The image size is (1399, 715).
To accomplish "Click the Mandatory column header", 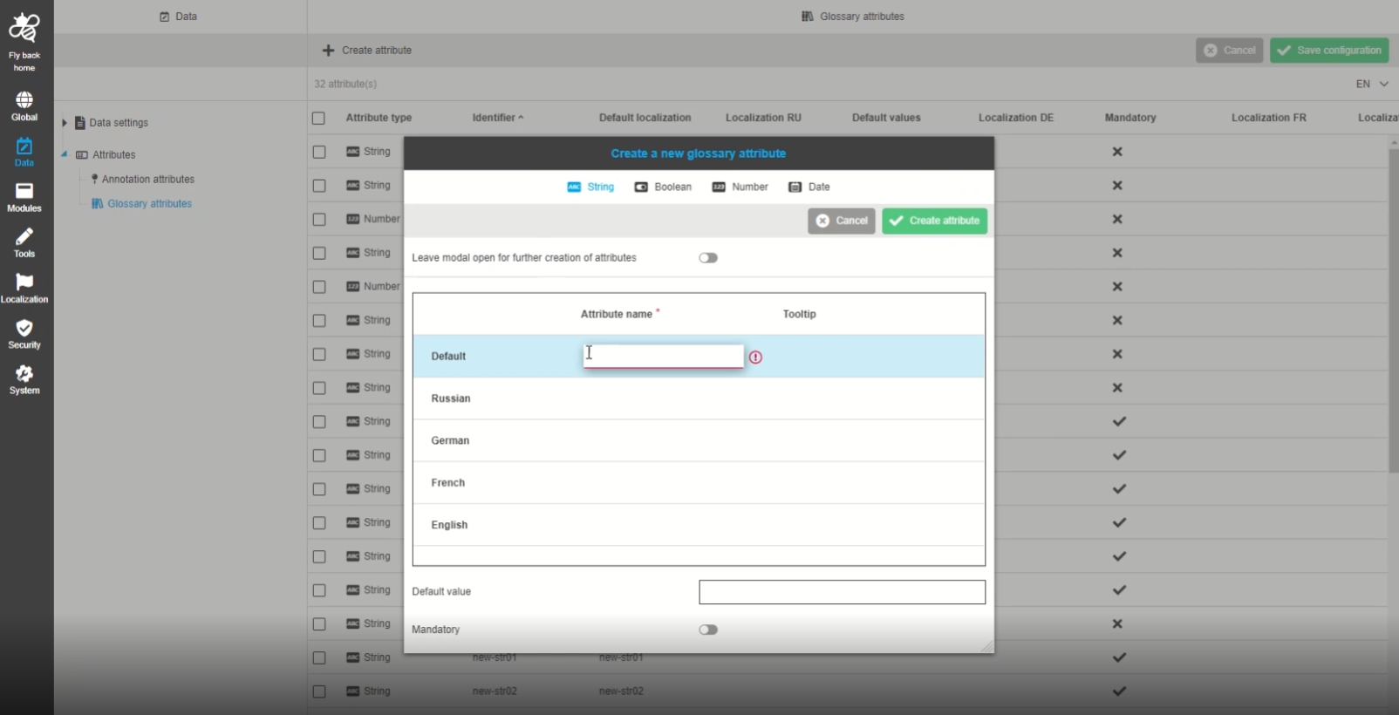I will (1130, 118).
